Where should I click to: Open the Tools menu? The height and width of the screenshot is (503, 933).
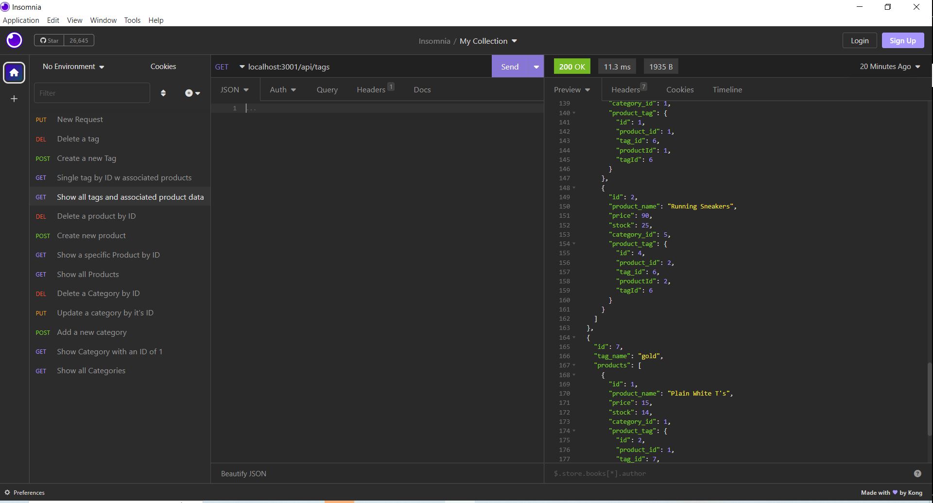(x=132, y=20)
